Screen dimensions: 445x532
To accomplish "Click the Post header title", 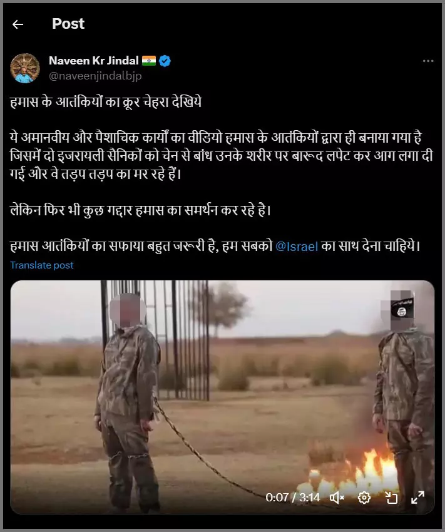I will (68, 24).
